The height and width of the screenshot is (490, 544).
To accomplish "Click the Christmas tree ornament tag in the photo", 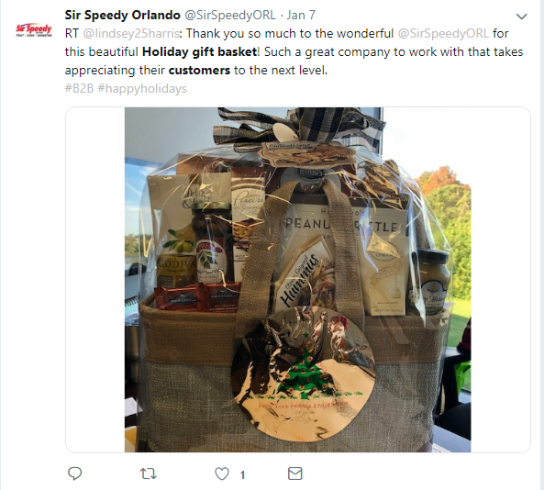I will tap(303, 374).
